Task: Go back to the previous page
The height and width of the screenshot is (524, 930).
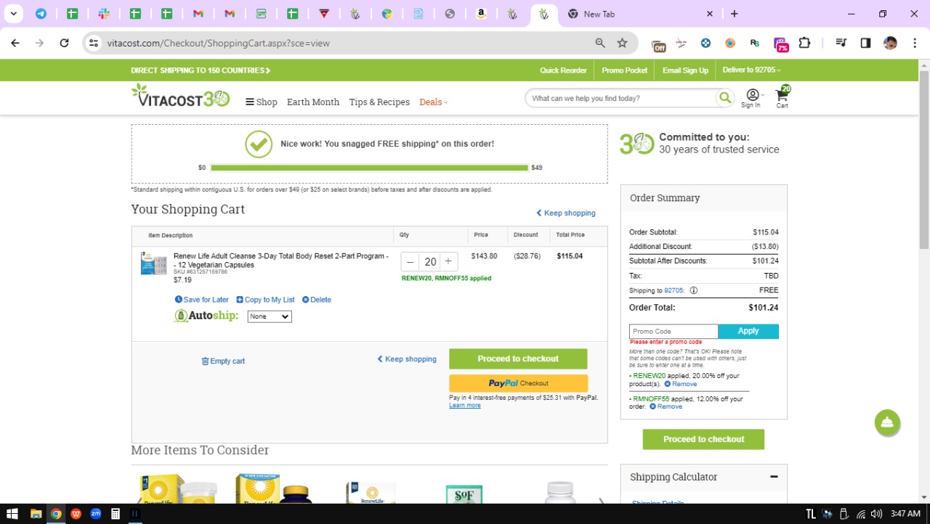Action: pos(15,43)
